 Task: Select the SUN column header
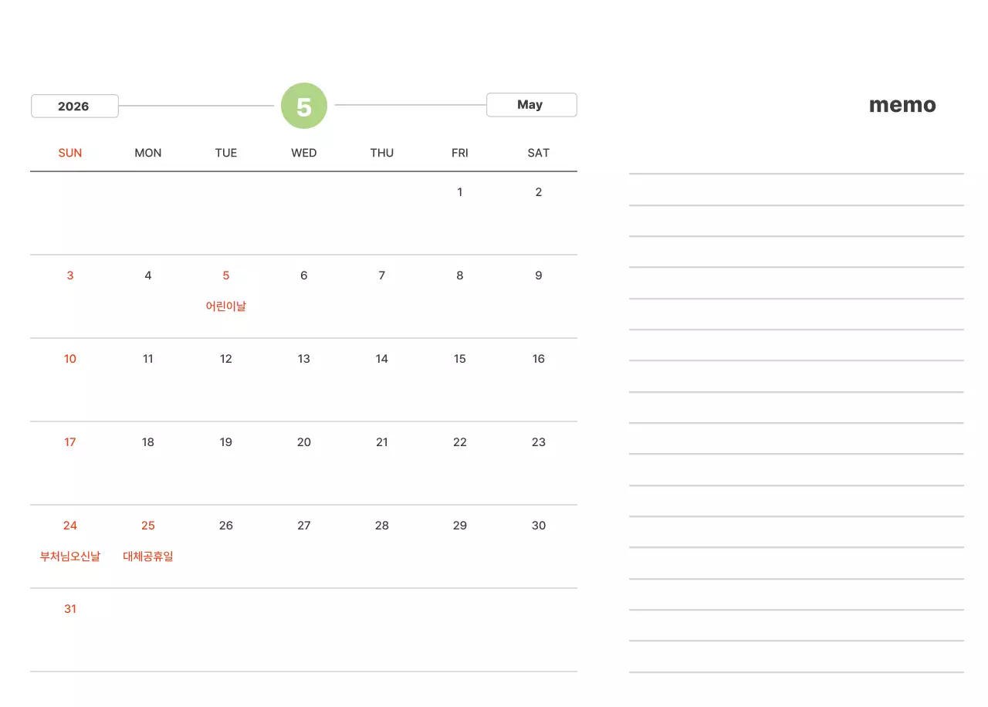70,153
